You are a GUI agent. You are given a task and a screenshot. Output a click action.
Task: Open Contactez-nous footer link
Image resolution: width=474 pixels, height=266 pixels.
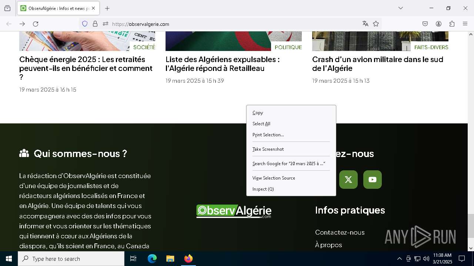[x=340, y=232]
